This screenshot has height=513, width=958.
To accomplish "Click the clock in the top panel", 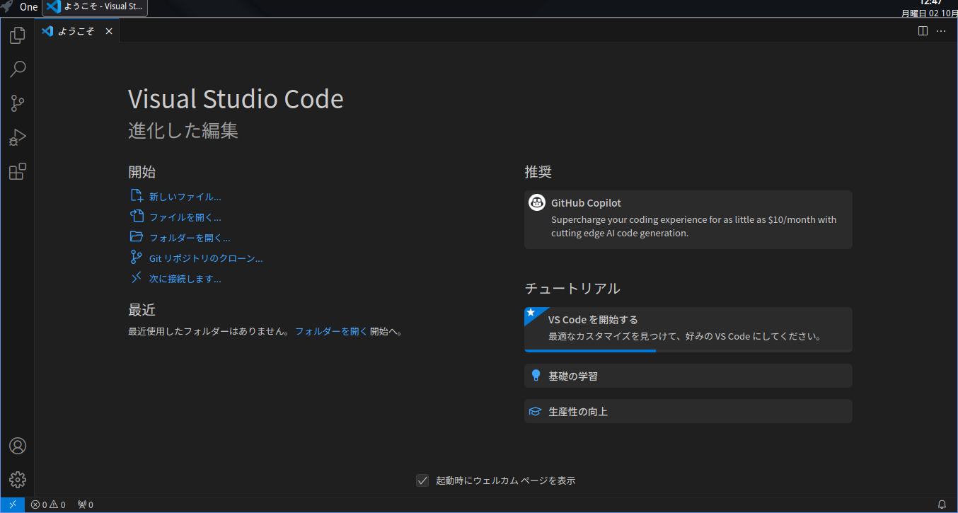I will point(930,8).
